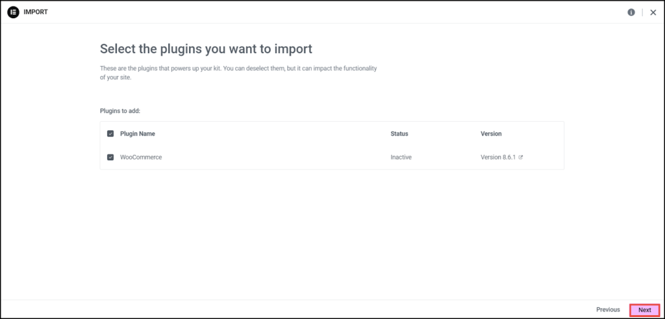Click the plugin table header row
Viewport: 665px width, 319px height.
332,134
